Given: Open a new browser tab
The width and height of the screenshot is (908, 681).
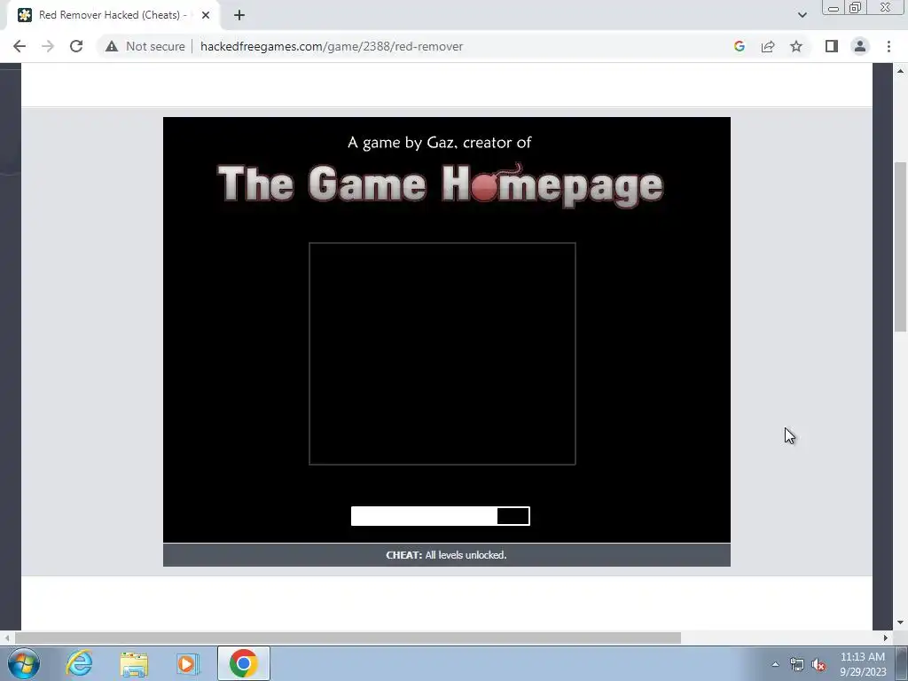Looking at the screenshot, I should [239, 15].
